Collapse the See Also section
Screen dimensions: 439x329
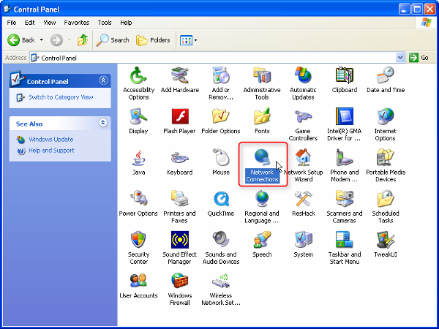tap(103, 123)
